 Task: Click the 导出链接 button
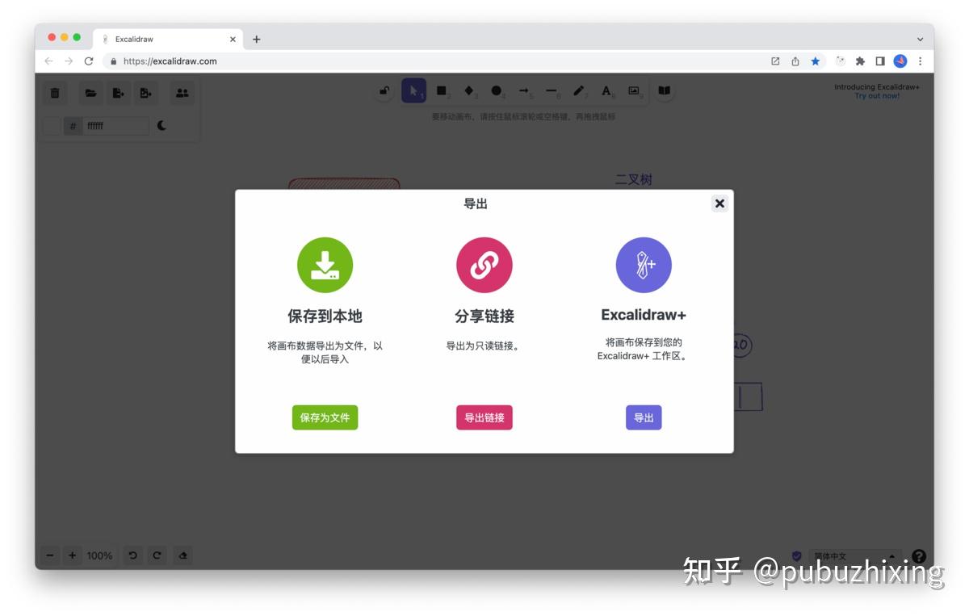point(484,417)
